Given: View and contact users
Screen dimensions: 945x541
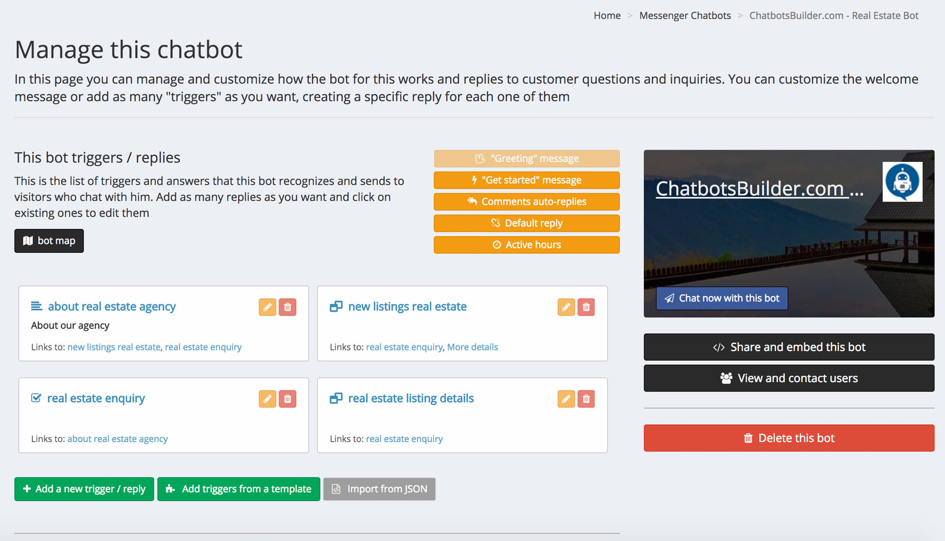Looking at the screenshot, I should click(x=789, y=378).
